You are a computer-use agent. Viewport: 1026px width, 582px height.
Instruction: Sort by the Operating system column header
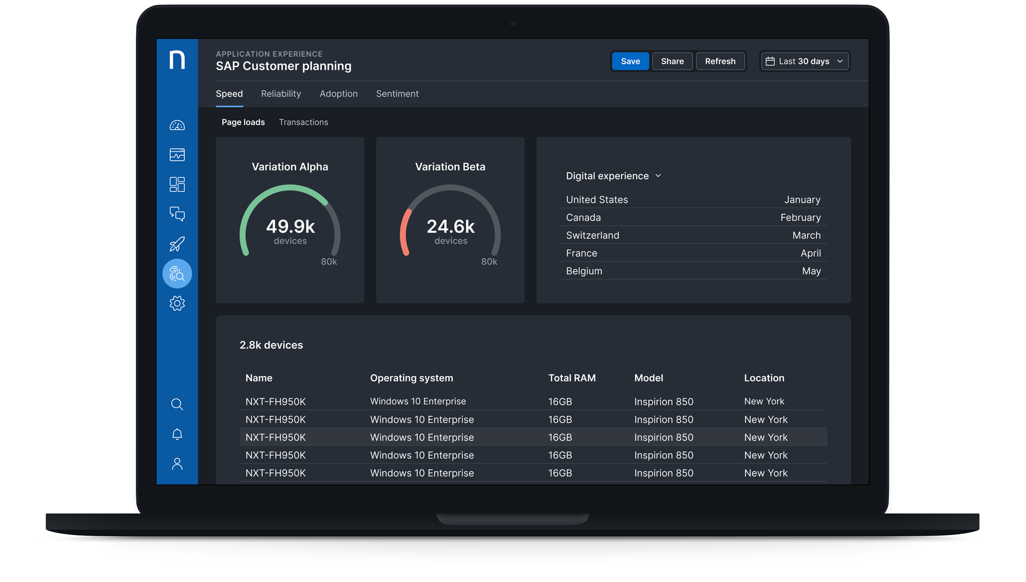point(411,378)
